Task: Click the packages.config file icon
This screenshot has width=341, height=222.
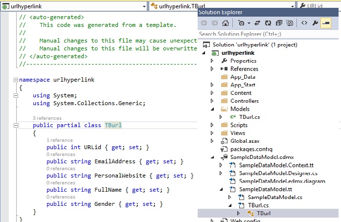Action: pyautogui.click(x=224, y=149)
